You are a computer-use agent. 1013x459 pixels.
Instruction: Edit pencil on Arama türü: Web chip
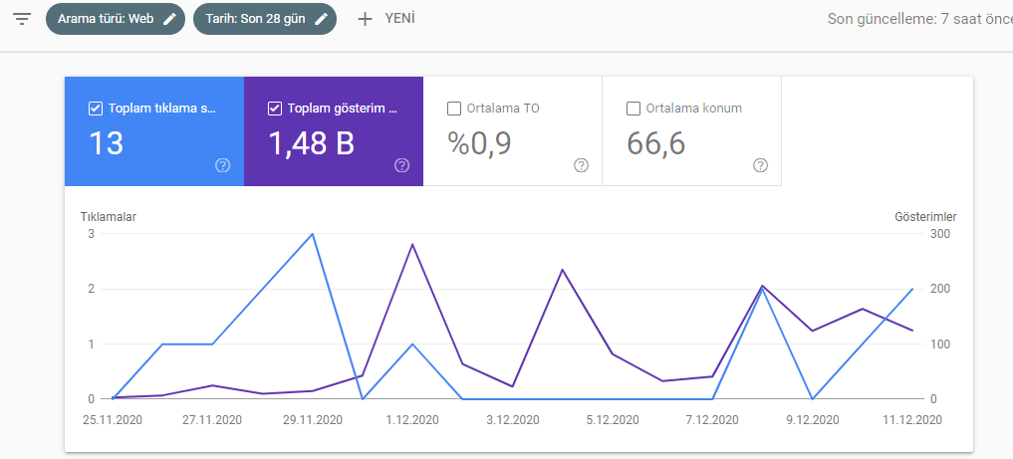click(169, 19)
